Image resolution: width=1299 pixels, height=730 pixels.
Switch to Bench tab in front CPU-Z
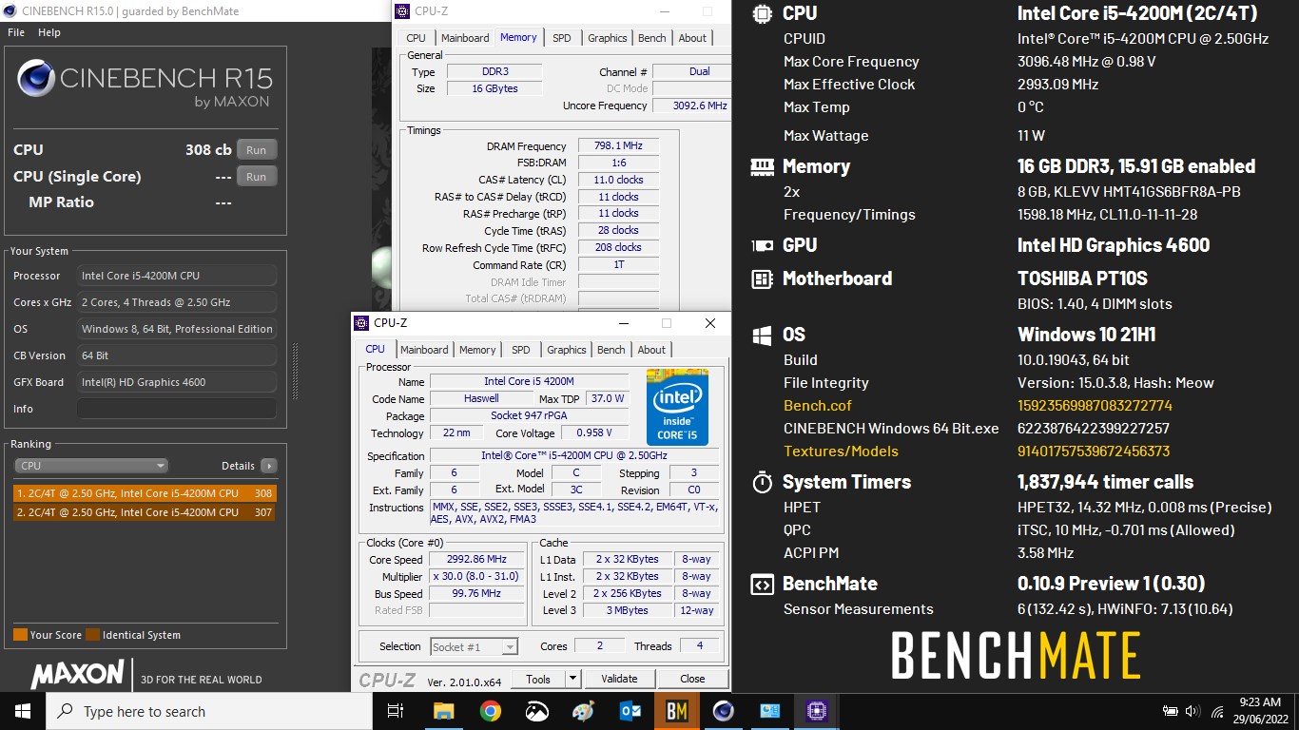[611, 350]
